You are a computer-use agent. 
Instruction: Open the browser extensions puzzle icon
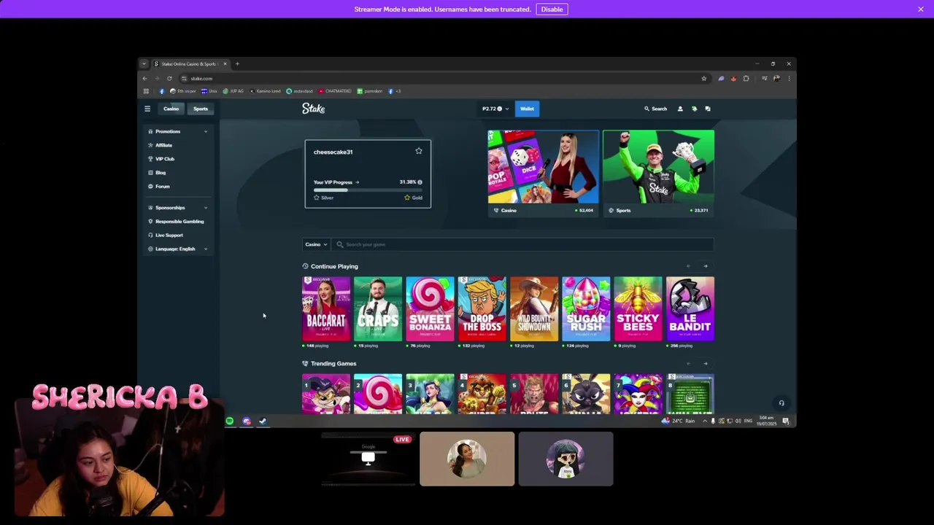tap(746, 78)
